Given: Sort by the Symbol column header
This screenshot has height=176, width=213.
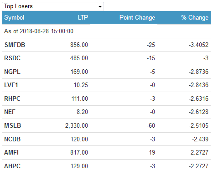Looking at the screenshot, I should pos(14,18).
